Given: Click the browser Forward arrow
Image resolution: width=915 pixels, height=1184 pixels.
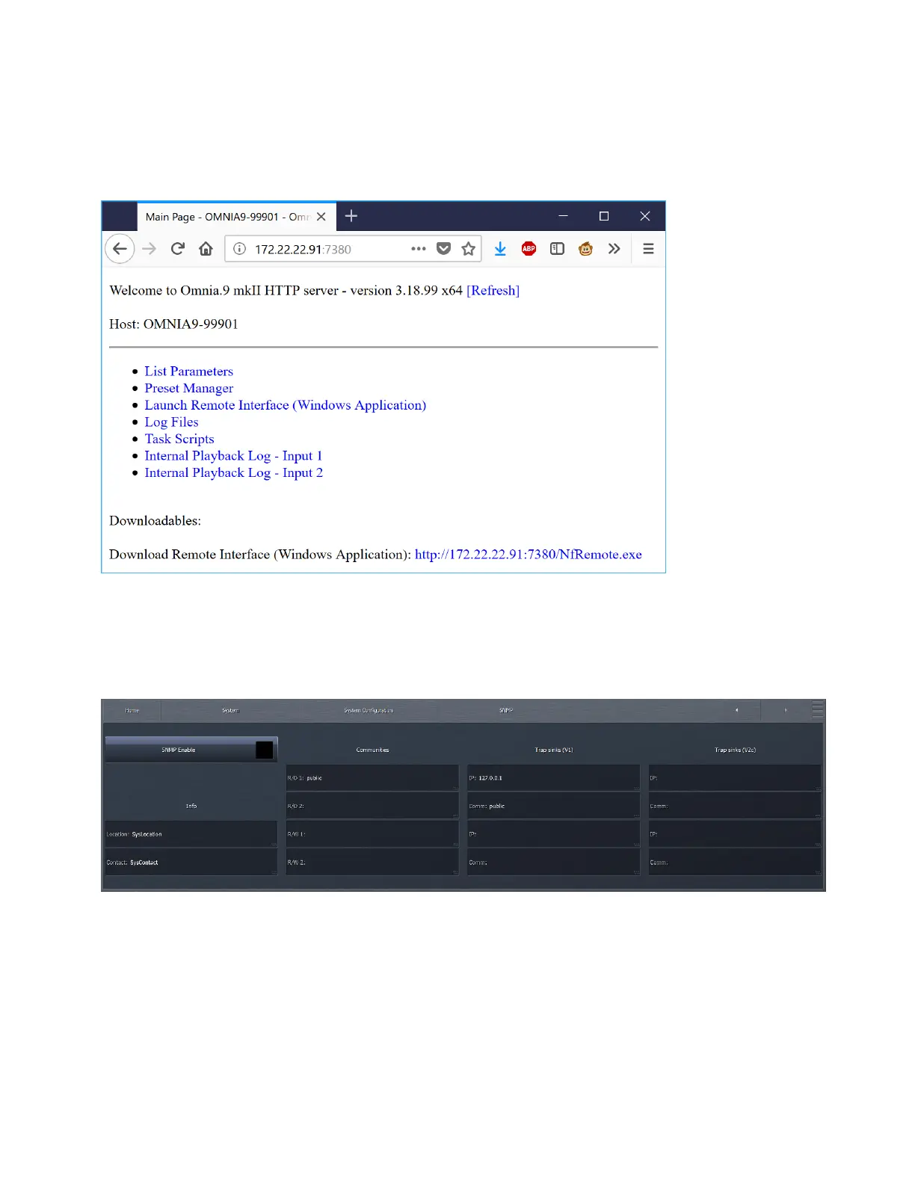Looking at the screenshot, I should (150, 249).
